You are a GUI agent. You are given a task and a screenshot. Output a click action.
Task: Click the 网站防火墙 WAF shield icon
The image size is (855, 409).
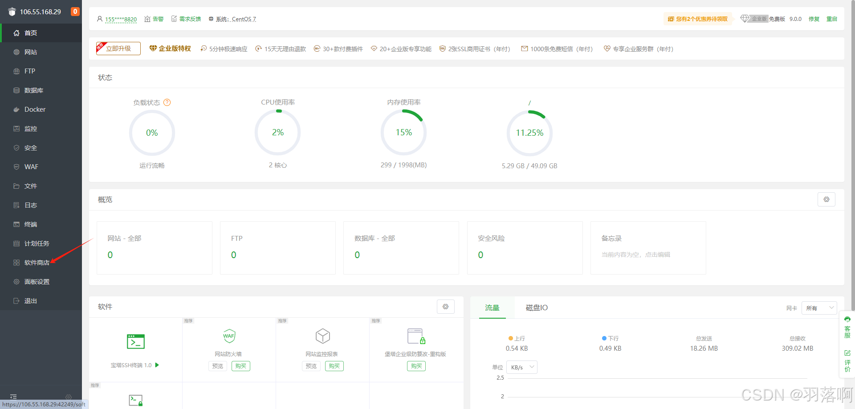229,336
